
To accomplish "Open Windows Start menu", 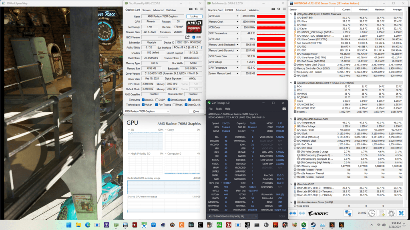I will 69,225.
